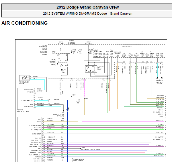The height and width of the screenshot is (162, 172).
Task: Click '2012 SYSTEM WIRING DIAGRAMS Dodge - Grand Caravan' subtitle
Action: (87, 13)
